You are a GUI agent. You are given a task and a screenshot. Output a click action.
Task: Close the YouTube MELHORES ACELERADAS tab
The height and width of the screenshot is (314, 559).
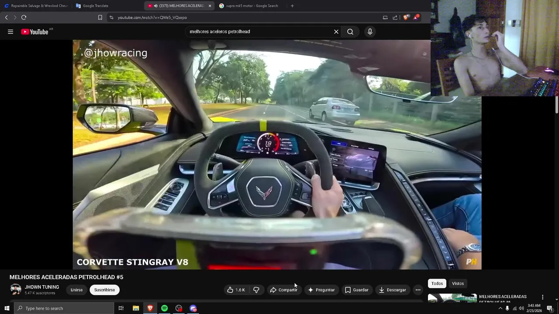210,6
